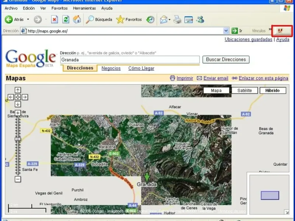Click the Enviar email link
Viewport: 295px width, 221px height.
click(216, 78)
